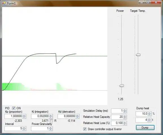Click the Dump heat group label
Viewport: 163px width, 135px height.
click(143, 108)
